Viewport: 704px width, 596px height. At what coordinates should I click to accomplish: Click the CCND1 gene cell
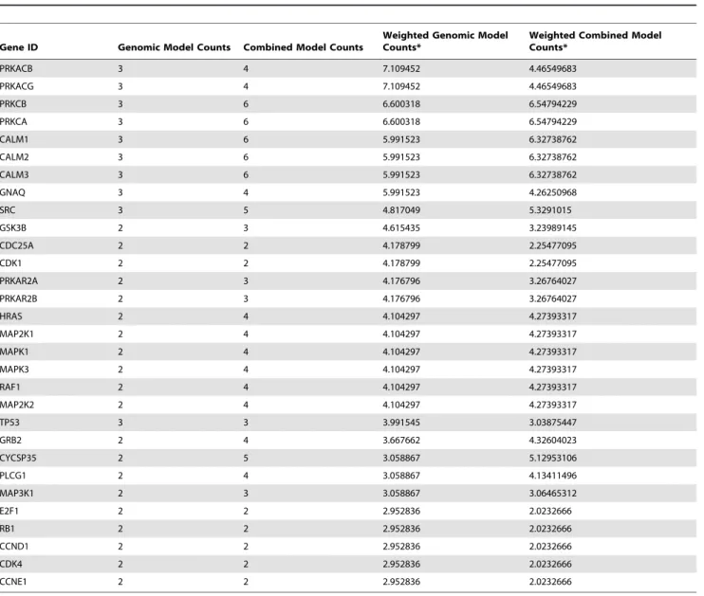click(14, 547)
